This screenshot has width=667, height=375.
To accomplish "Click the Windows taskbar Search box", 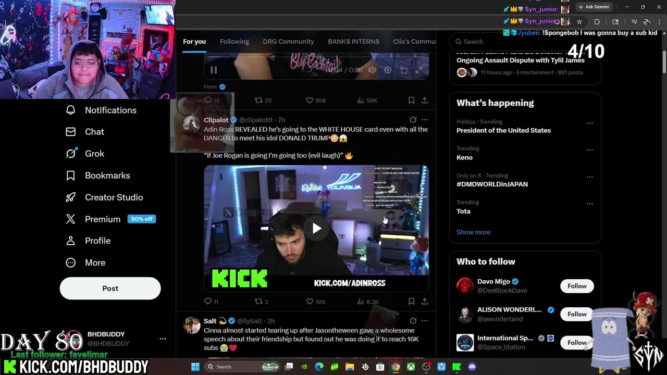I will [243, 367].
